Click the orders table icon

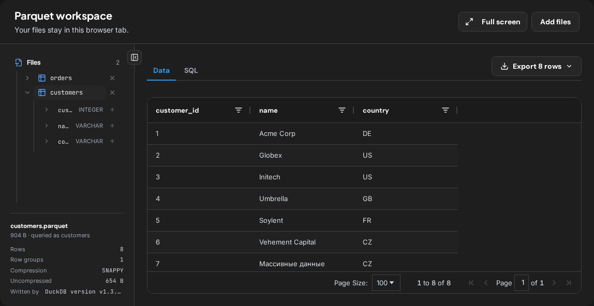(42, 78)
